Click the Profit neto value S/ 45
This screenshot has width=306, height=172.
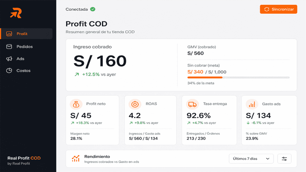[81, 116]
